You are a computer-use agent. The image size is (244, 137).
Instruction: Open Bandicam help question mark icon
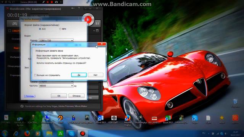tap(79, 8)
